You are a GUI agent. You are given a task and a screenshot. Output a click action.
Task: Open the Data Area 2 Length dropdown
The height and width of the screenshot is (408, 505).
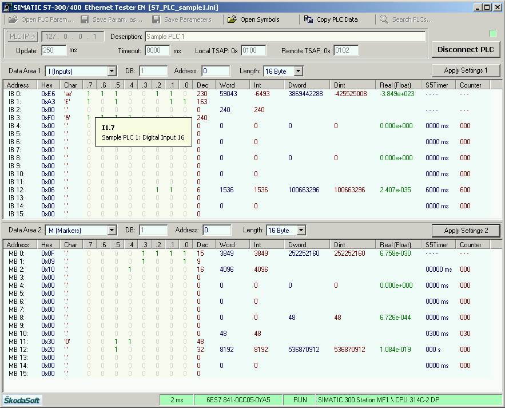[x=301, y=230]
